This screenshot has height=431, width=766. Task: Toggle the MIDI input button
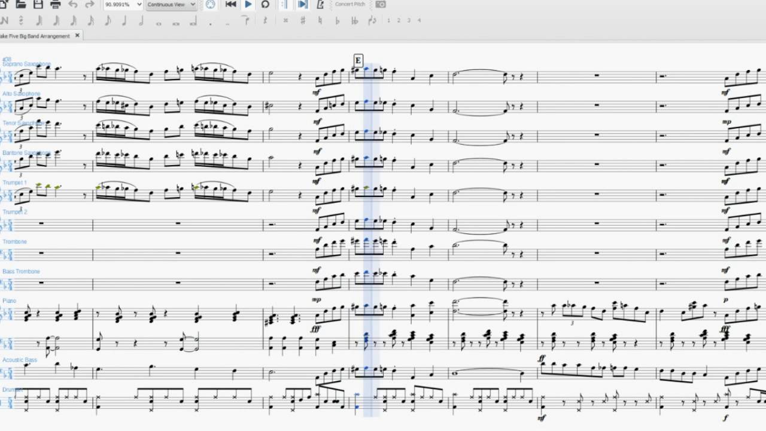[x=210, y=4]
